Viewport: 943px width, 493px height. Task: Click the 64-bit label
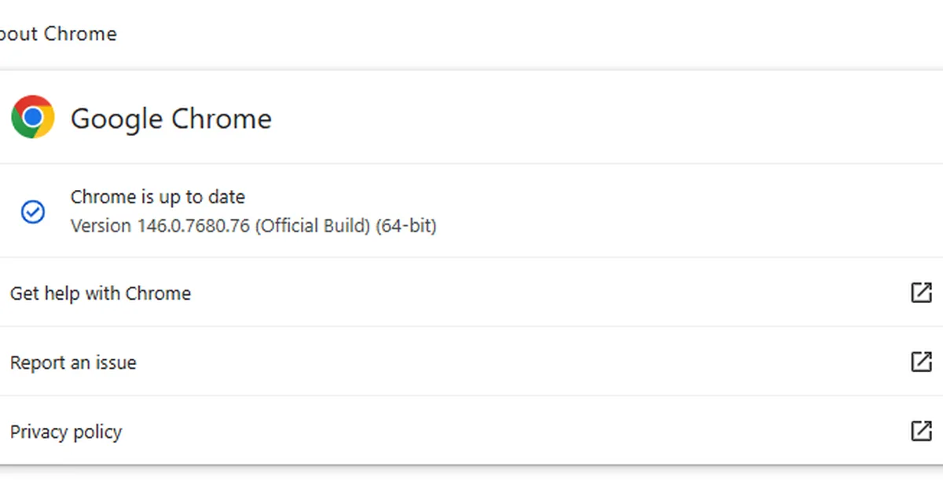pyautogui.click(x=406, y=226)
